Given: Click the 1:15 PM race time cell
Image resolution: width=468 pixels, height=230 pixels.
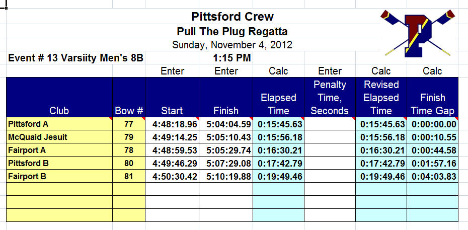Looking at the screenshot, I should tap(232, 58).
